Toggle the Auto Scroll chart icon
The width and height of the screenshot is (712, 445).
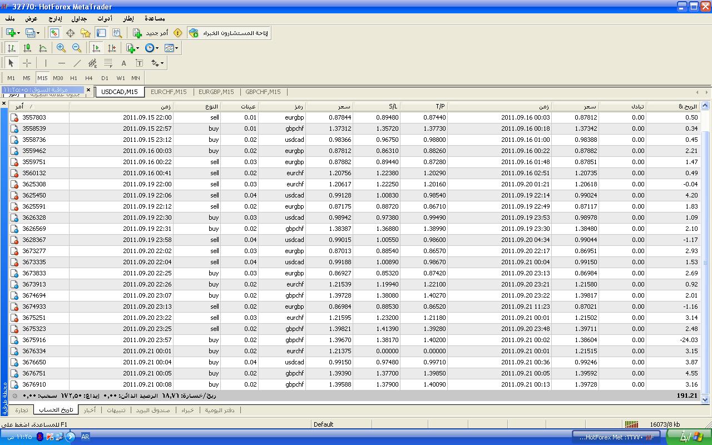(96, 48)
